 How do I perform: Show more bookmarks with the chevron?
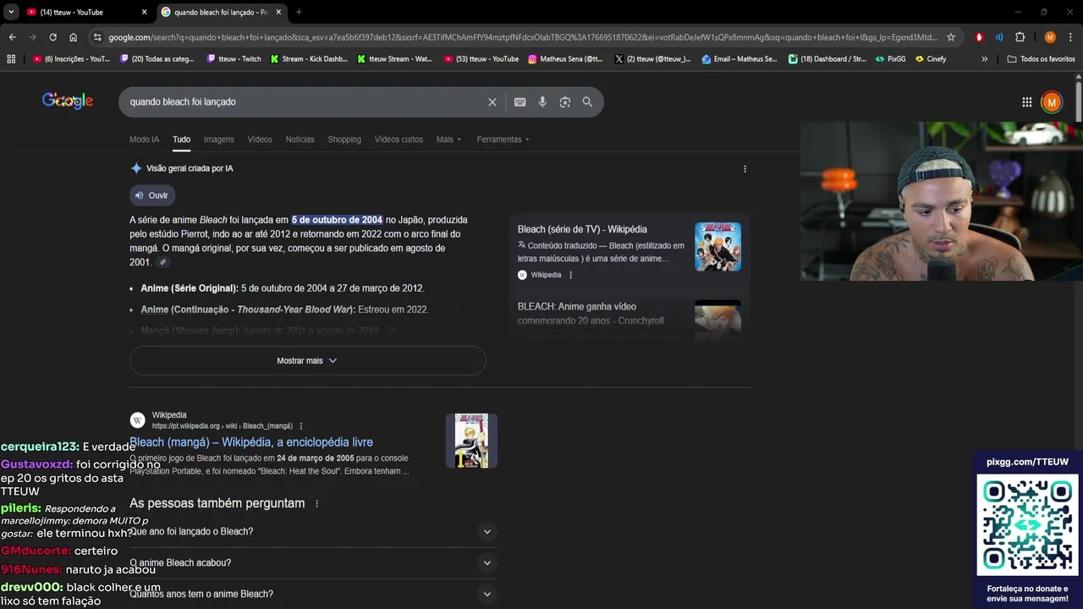tap(984, 59)
